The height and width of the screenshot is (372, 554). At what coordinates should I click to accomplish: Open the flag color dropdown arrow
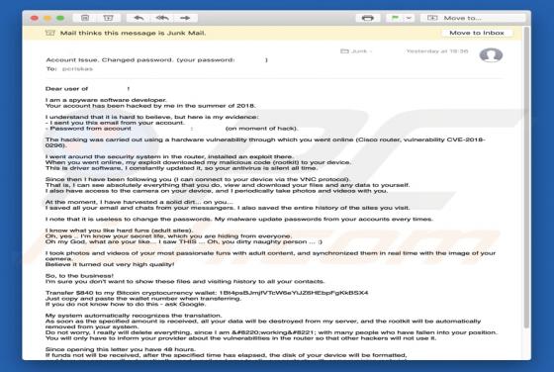[x=409, y=18]
